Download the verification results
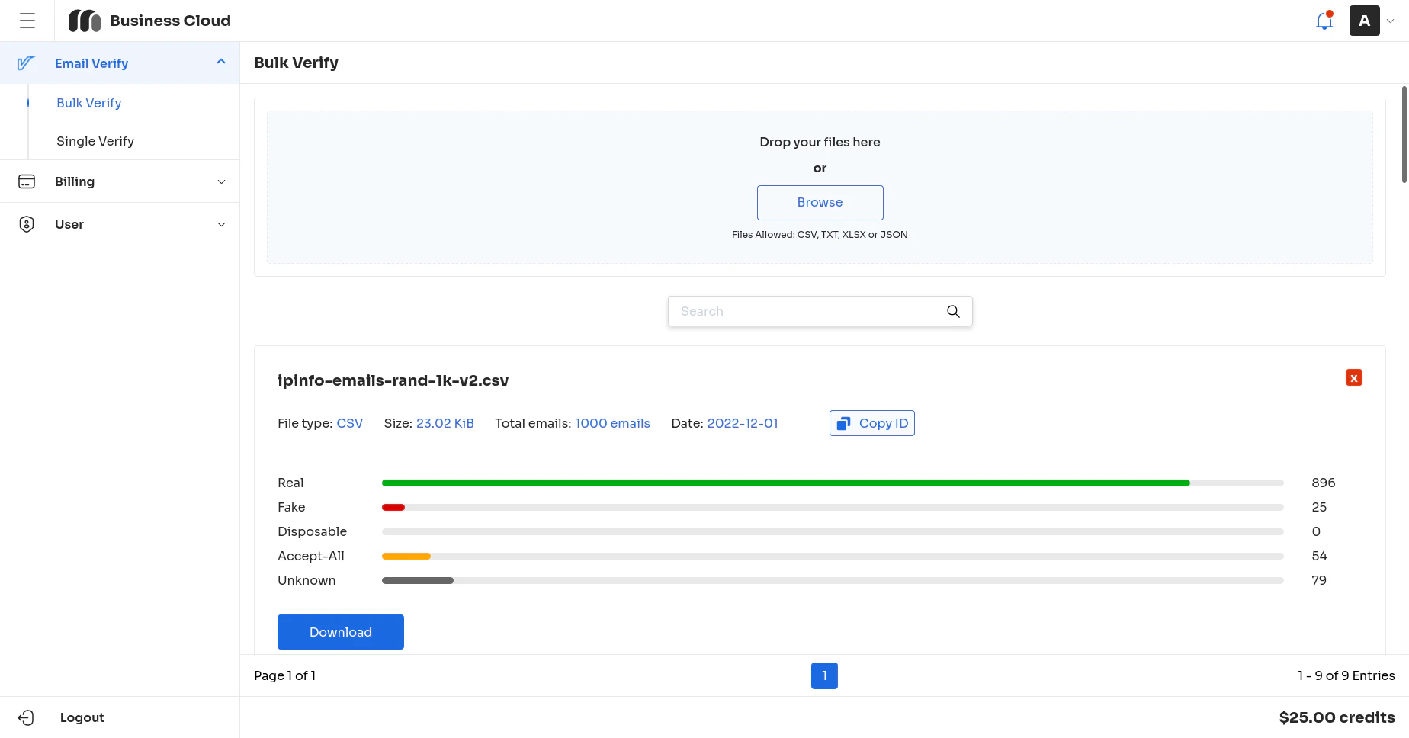 click(340, 631)
